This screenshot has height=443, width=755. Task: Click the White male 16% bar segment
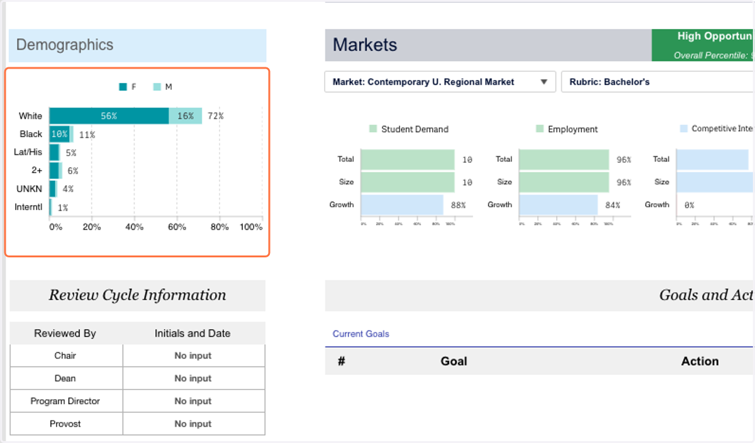click(x=186, y=116)
